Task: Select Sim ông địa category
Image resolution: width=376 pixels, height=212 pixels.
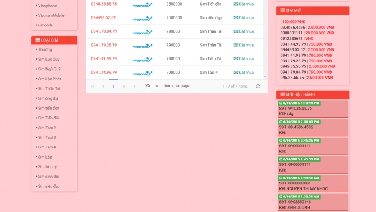Action: click(48, 98)
